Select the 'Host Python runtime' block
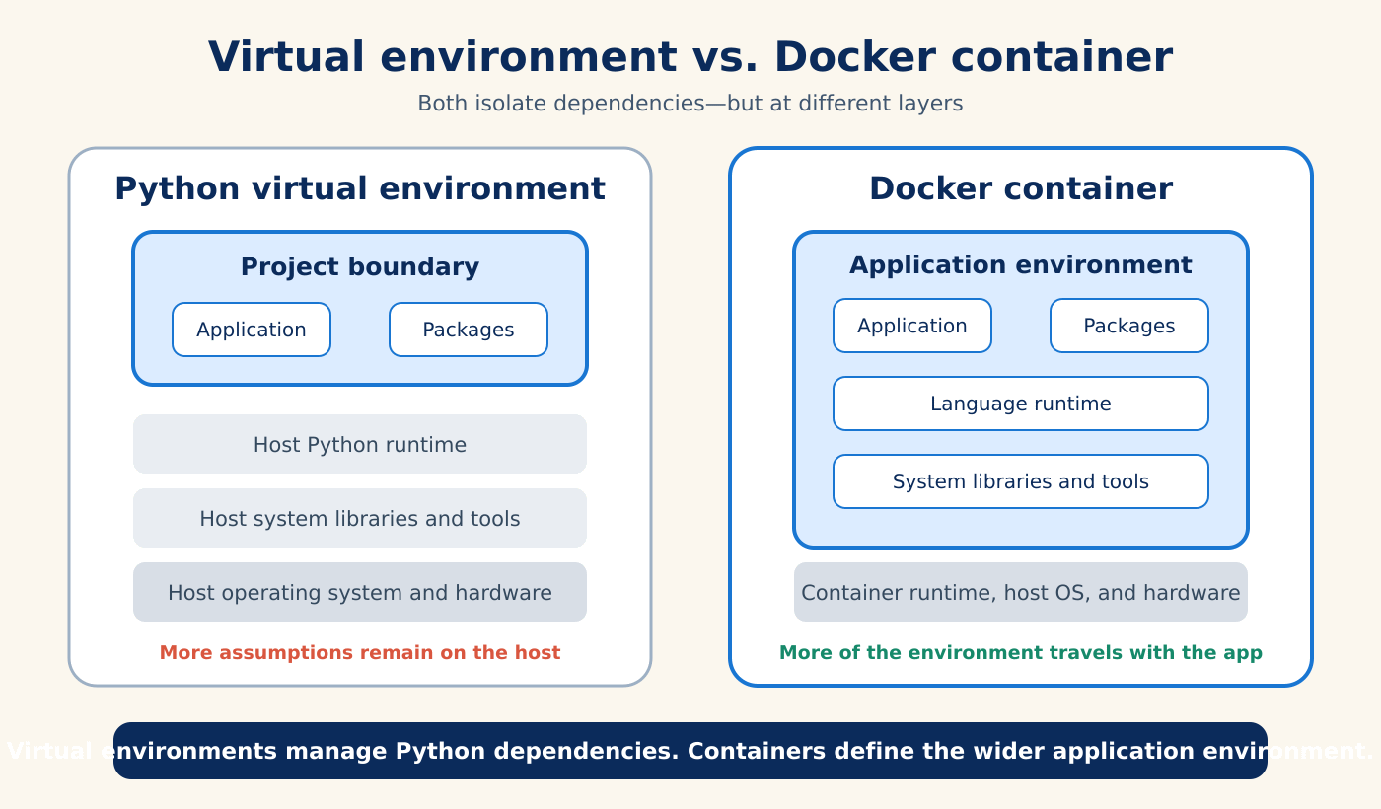This screenshot has width=1381, height=809. coord(360,444)
